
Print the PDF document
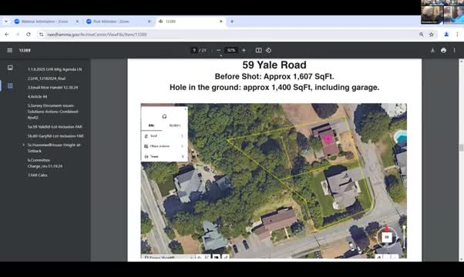click(x=443, y=50)
